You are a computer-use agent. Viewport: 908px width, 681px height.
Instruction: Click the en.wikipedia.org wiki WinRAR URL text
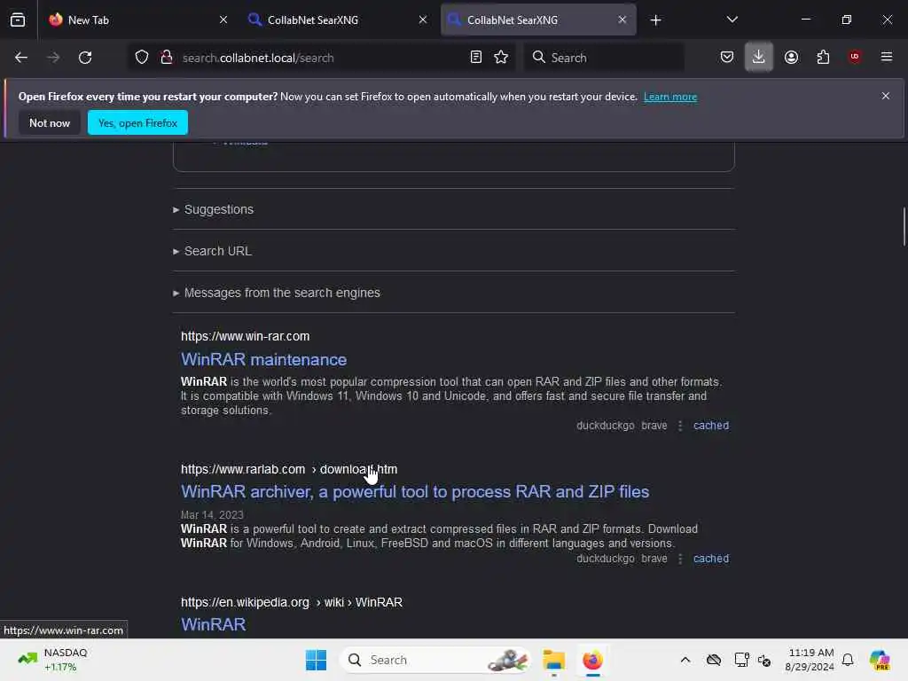[291, 603]
